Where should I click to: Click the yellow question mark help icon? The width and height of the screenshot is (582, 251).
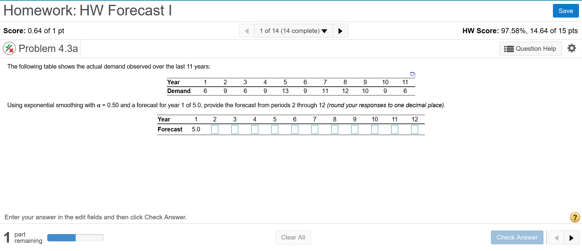tap(574, 217)
